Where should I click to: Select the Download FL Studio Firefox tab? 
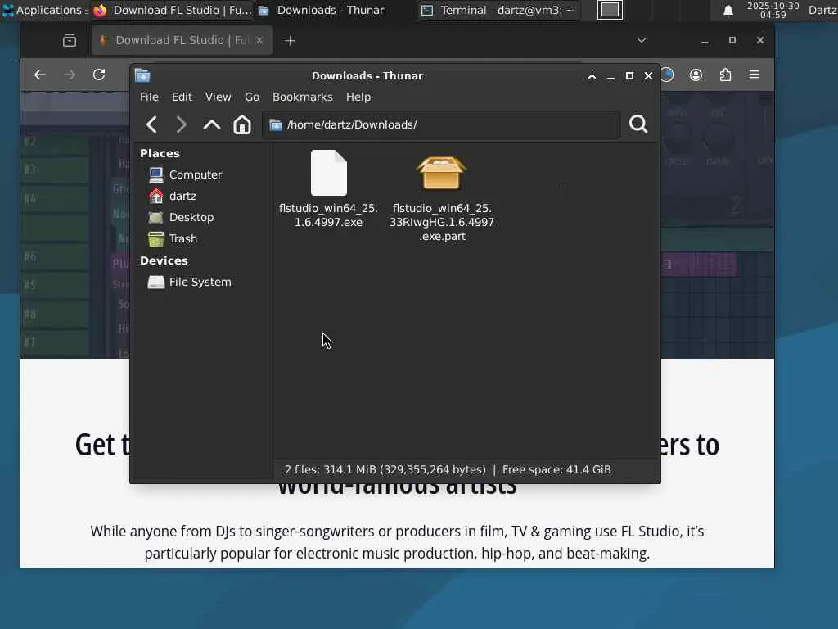182,41
